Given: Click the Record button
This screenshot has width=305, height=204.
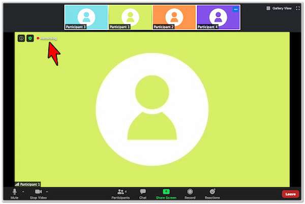Looking at the screenshot, I should [190, 194].
